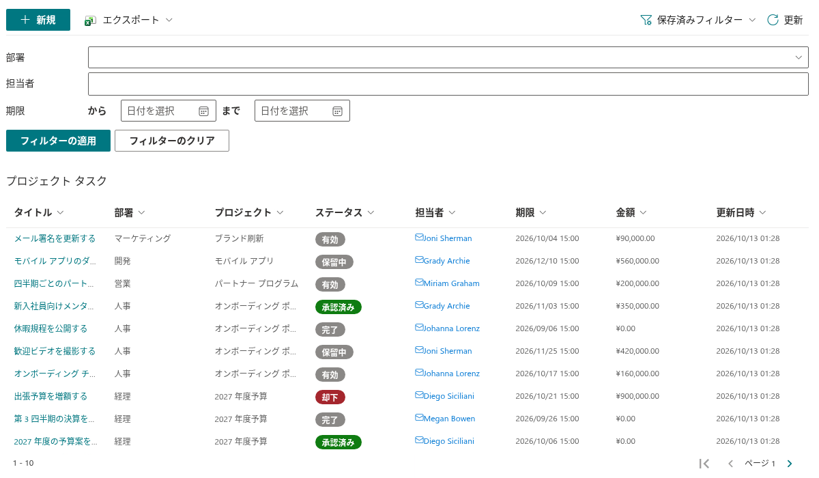
Task: Click the plus icon on the 新規 button
Action: pyautogui.click(x=25, y=20)
